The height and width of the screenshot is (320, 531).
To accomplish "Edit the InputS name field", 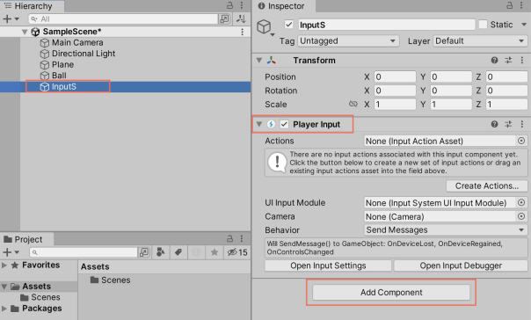I will (387, 25).
